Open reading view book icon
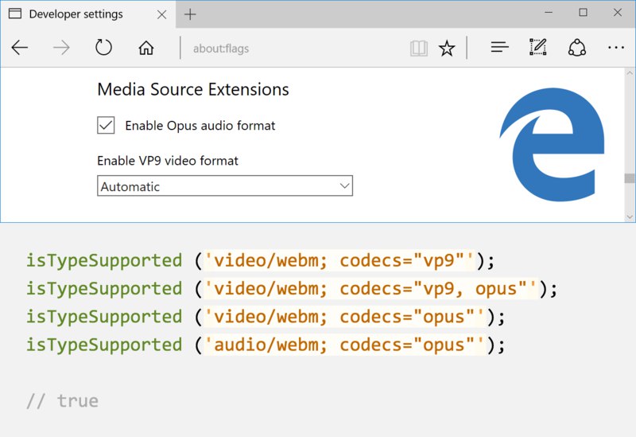The height and width of the screenshot is (437, 636). [419, 49]
